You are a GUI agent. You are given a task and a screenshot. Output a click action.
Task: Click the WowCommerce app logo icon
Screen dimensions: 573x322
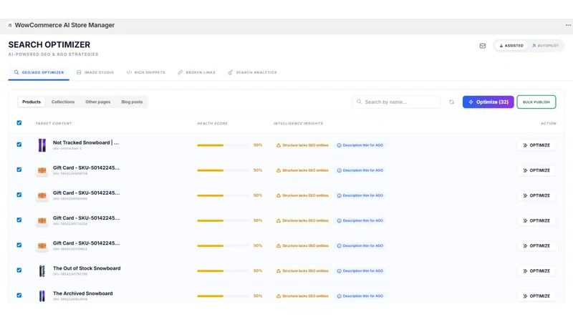[10, 25]
